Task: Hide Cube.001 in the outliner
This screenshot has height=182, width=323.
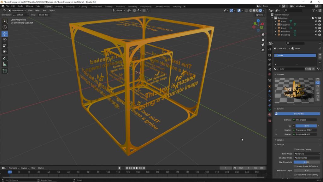Action: pos(316,25)
